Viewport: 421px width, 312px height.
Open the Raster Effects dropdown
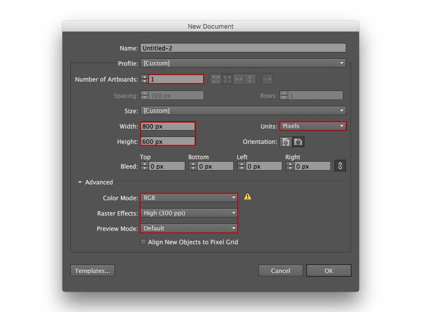coord(188,213)
